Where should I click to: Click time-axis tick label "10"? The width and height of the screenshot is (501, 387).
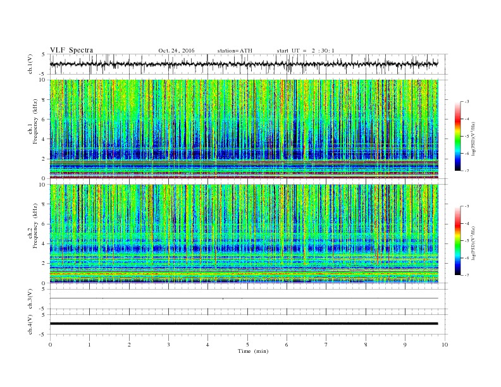pos(445,345)
